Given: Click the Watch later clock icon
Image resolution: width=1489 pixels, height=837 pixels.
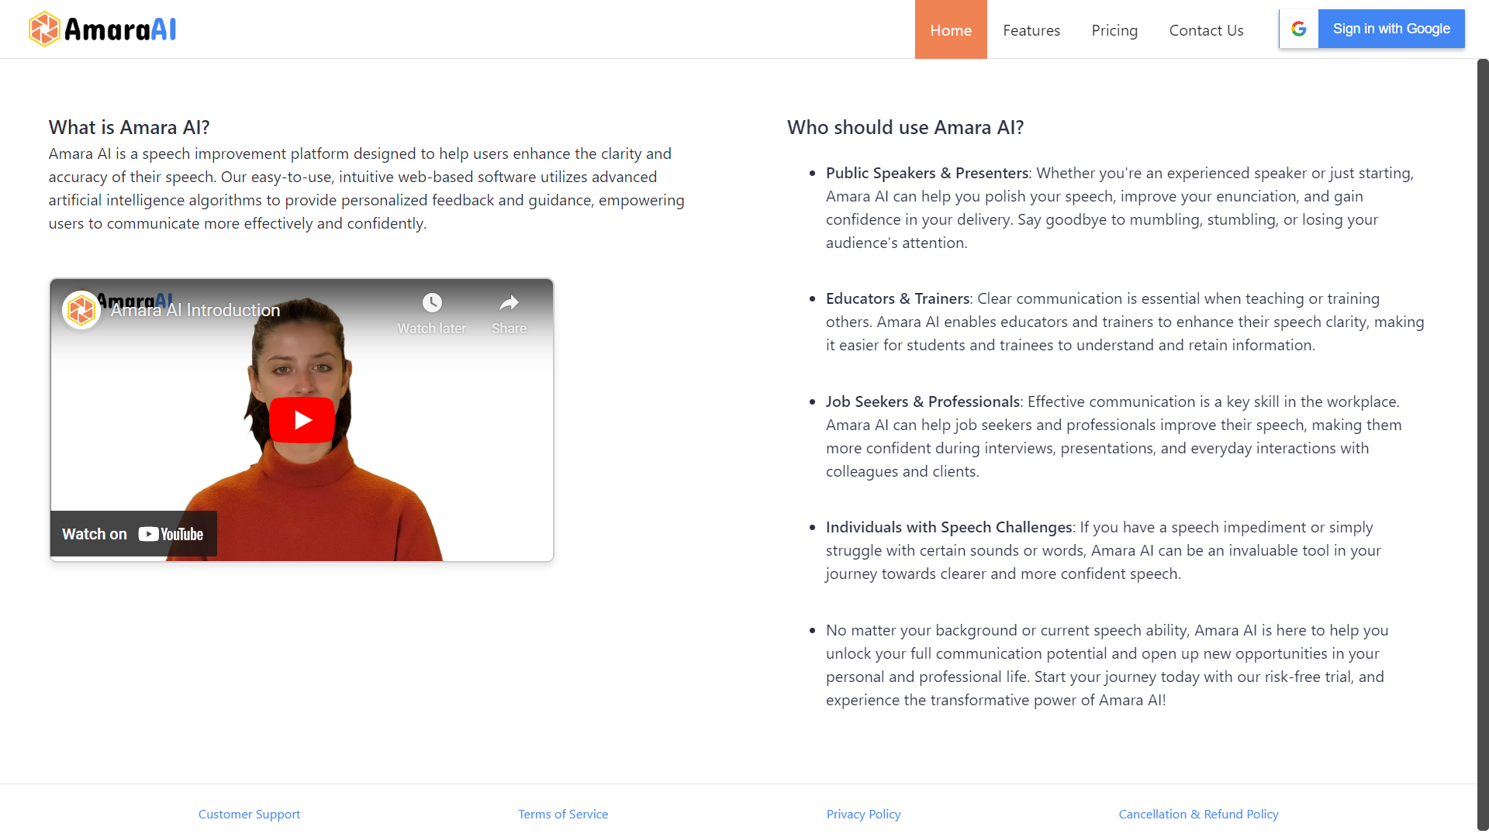Looking at the screenshot, I should (x=432, y=302).
